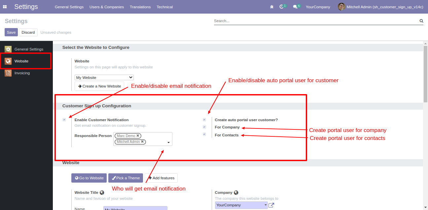Click the Unsaved changes text
428x210 pixels.
point(56,32)
